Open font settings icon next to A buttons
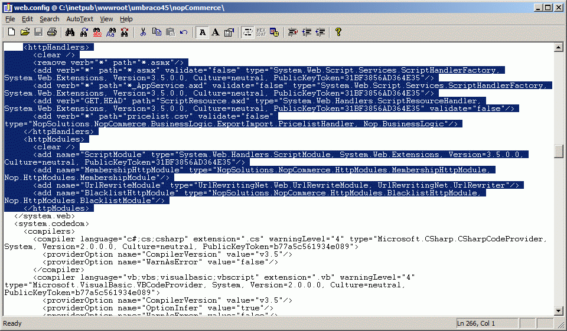The height and width of the screenshot is (331, 567). [229, 32]
